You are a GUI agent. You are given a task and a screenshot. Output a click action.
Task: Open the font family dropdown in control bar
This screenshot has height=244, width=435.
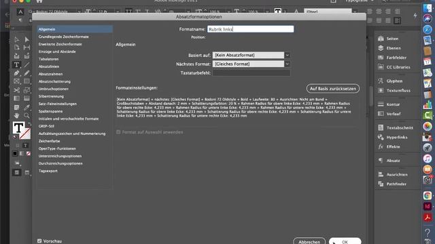coord(79,12)
